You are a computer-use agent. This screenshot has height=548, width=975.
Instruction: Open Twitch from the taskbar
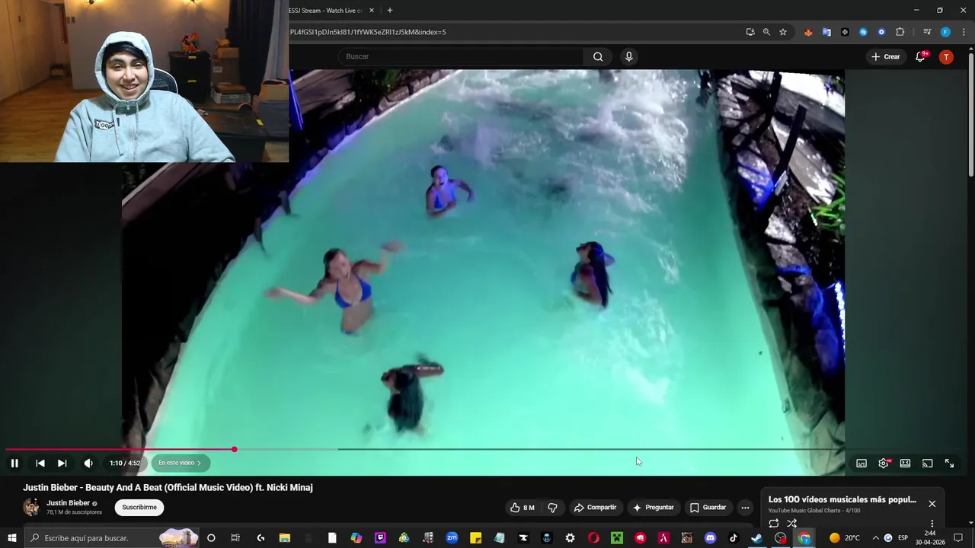[380, 538]
